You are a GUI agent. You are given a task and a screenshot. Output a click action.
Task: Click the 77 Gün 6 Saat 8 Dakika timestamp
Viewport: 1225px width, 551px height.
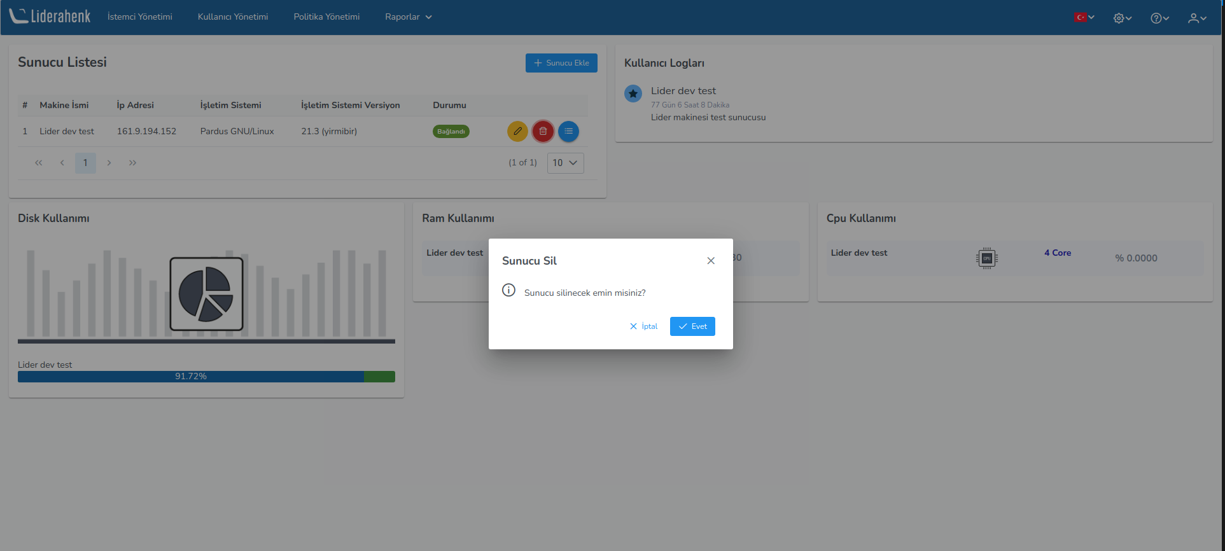click(690, 105)
